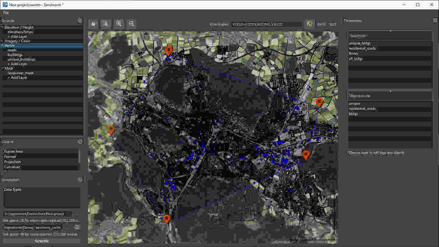439x247 pixels.
Task: Collapse the Objects in use section arrow
Action: [391, 91]
